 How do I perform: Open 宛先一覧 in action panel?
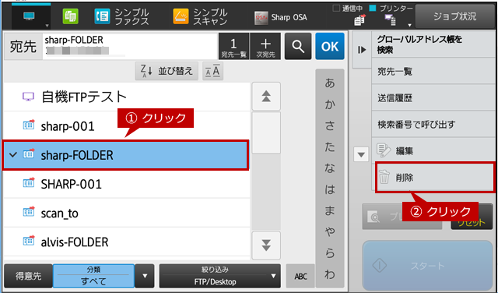point(433,71)
